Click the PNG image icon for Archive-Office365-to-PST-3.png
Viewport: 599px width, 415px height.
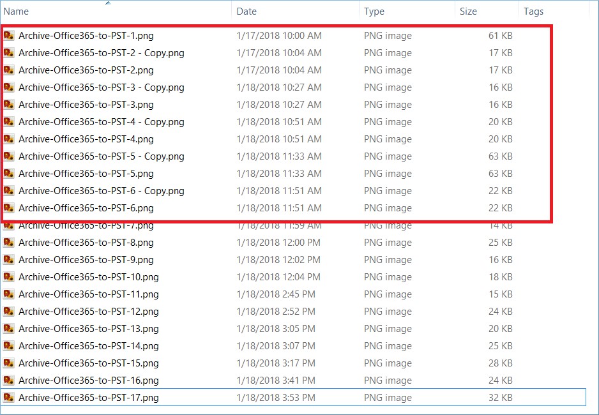pos(10,105)
